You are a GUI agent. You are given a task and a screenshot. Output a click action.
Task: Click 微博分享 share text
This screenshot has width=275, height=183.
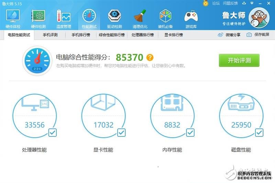[233, 35]
